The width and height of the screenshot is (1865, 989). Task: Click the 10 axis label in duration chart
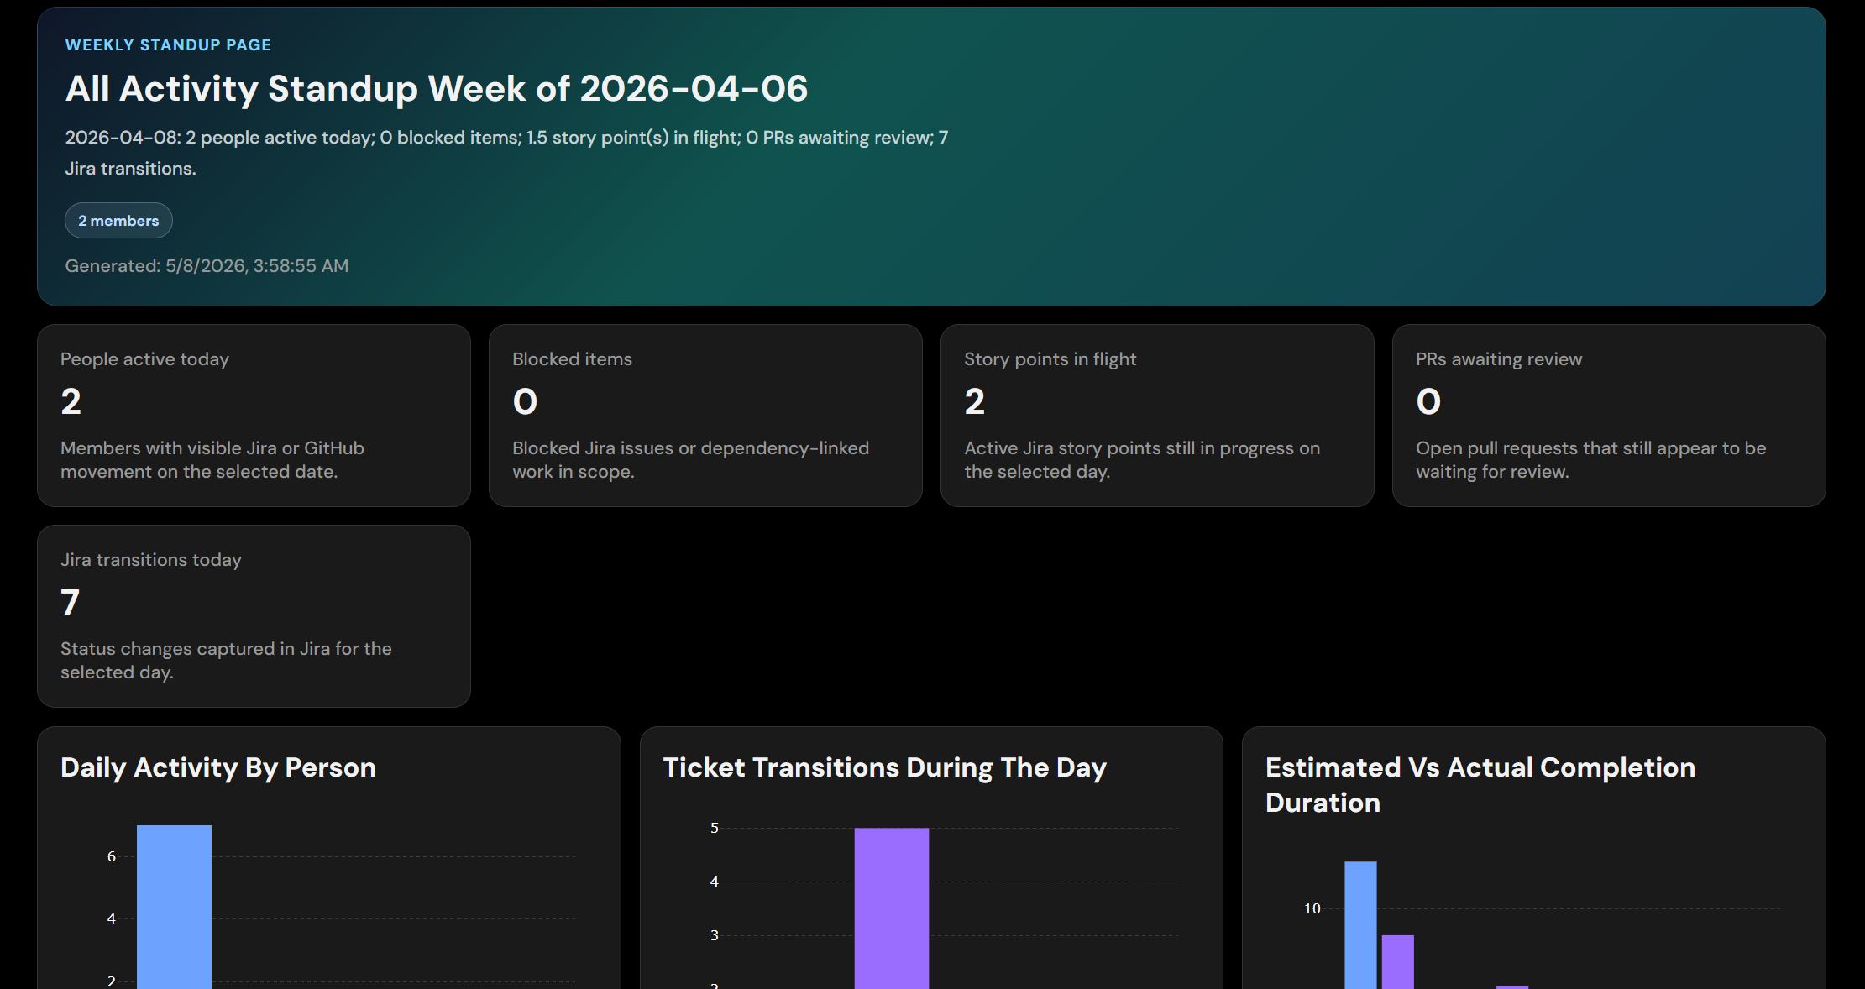[1312, 908]
